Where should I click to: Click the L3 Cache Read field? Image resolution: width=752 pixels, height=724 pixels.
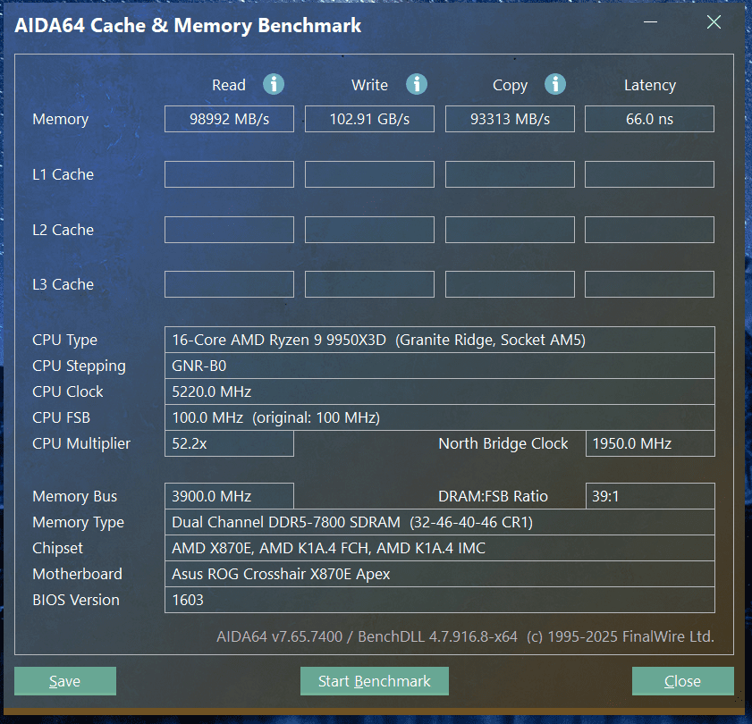(x=229, y=284)
